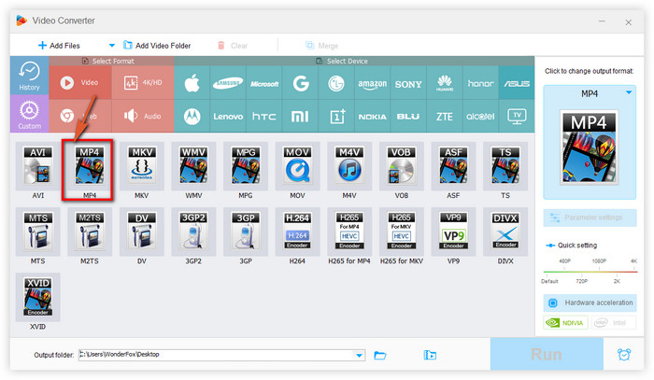654x380 pixels.
Task: Open Sony device profiles
Action: [408, 83]
